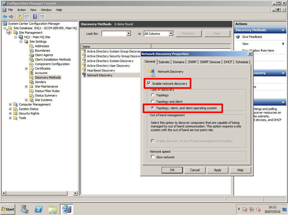Click the Start button

(x=8, y=209)
